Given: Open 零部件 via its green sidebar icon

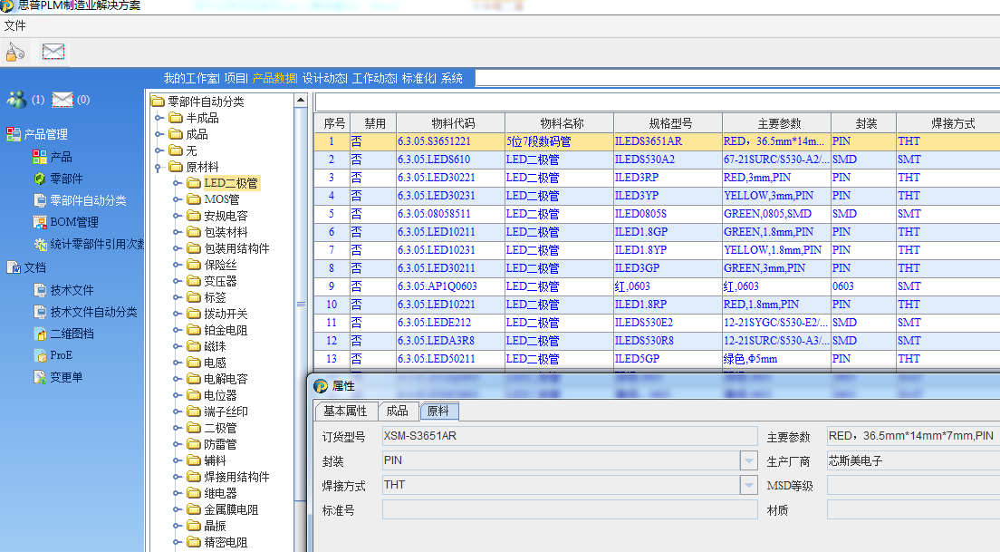Looking at the screenshot, I should tap(39, 179).
